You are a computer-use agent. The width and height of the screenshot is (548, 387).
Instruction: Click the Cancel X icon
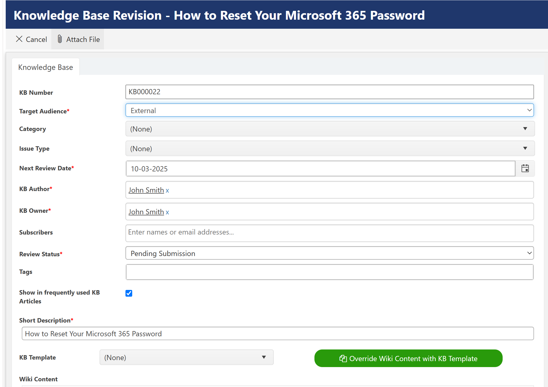pyautogui.click(x=19, y=39)
